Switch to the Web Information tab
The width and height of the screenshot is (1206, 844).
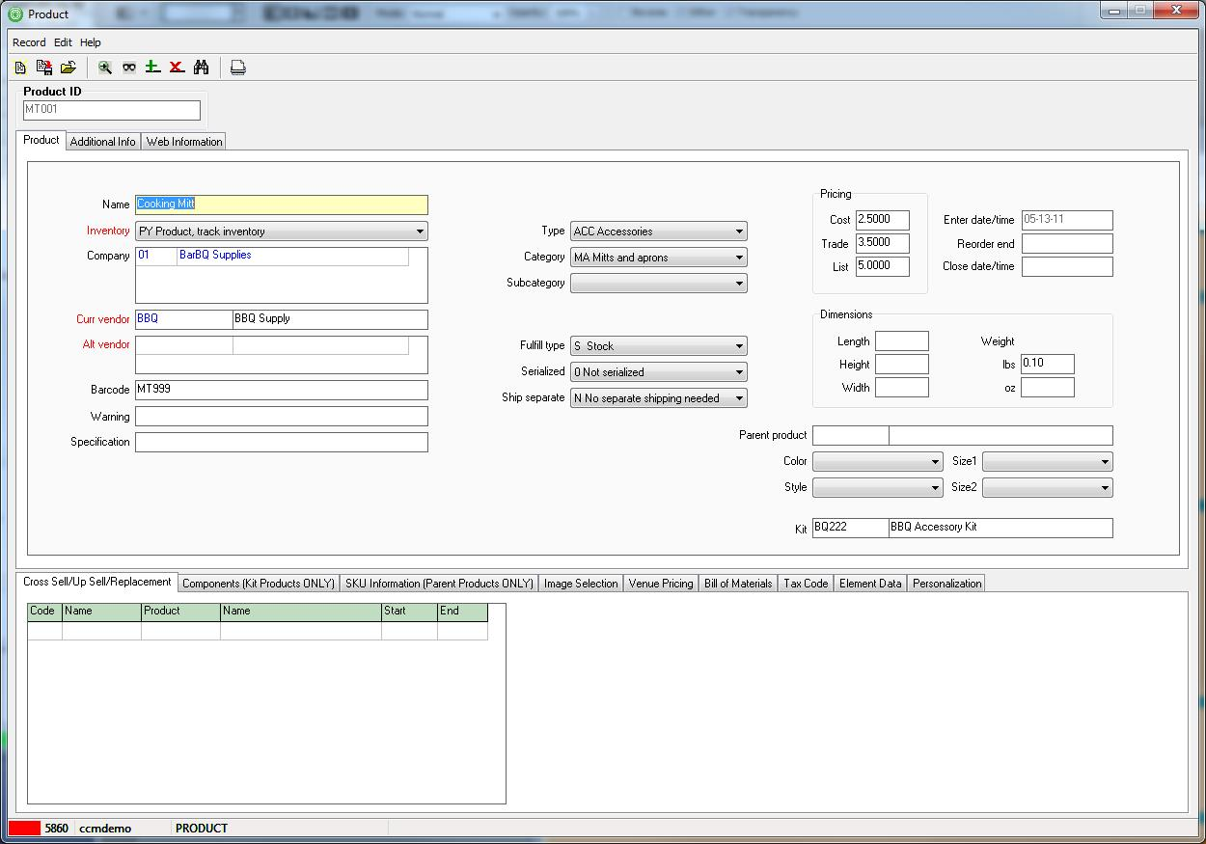pyautogui.click(x=184, y=142)
